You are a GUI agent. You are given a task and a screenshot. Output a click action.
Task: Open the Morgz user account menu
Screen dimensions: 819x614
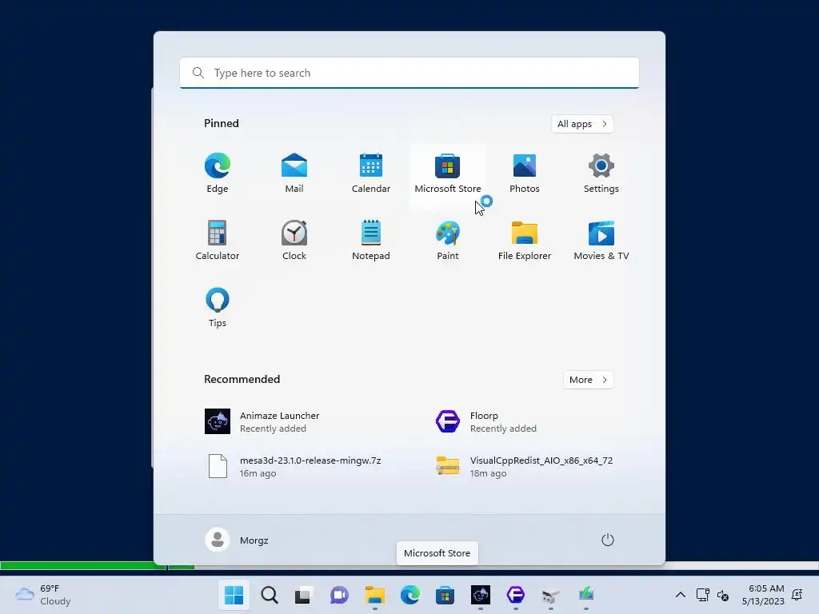pos(237,540)
